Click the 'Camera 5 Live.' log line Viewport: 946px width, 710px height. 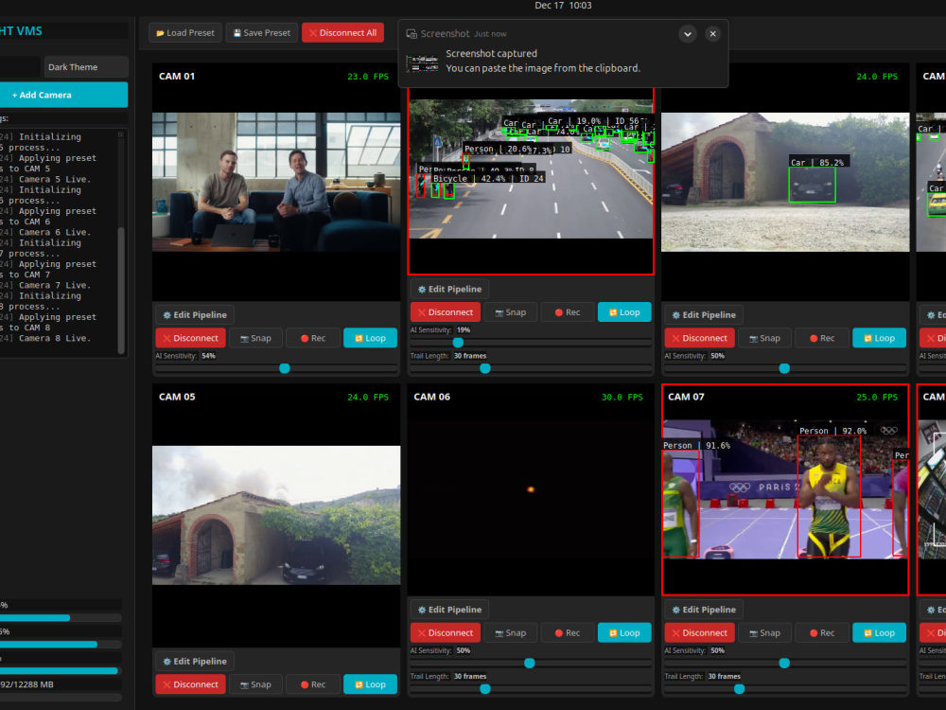tap(55, 179)
